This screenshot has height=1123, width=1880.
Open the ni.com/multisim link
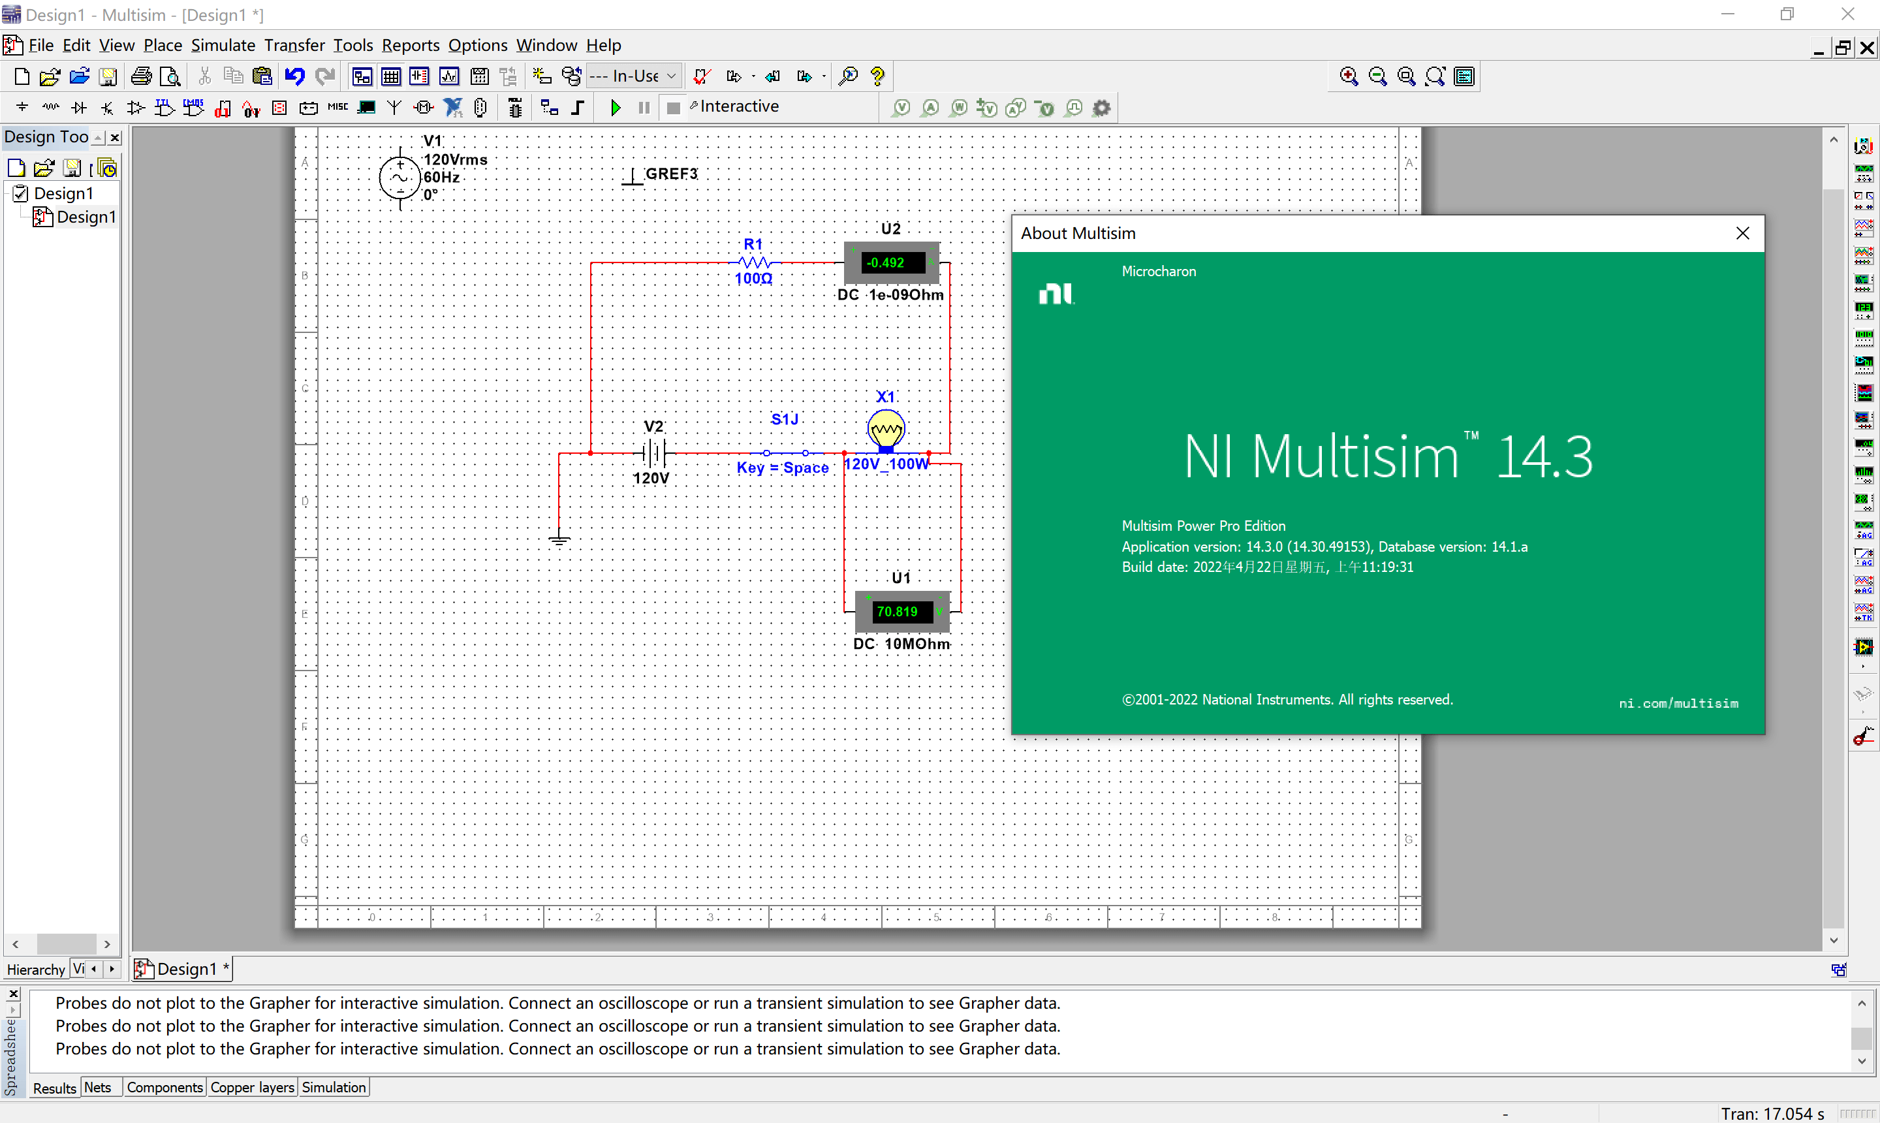(x=1678, y=703)
